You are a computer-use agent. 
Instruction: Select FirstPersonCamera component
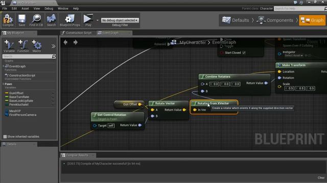tap(22, 115)
